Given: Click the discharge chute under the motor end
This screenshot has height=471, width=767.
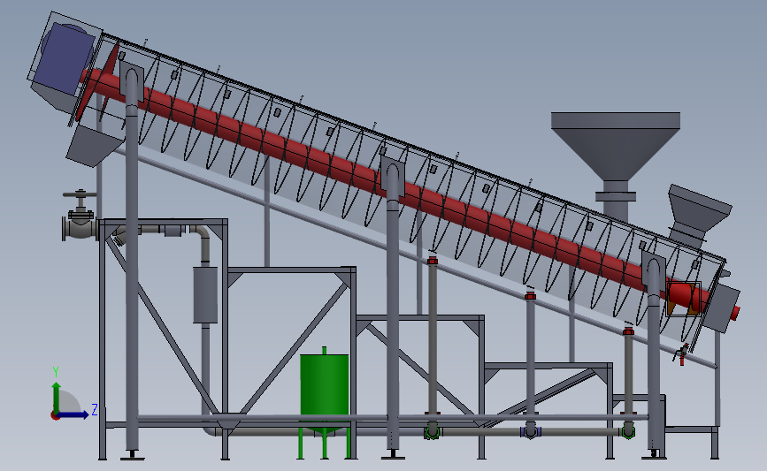Looking at the screenshot, I should click(x=93, y=144).
